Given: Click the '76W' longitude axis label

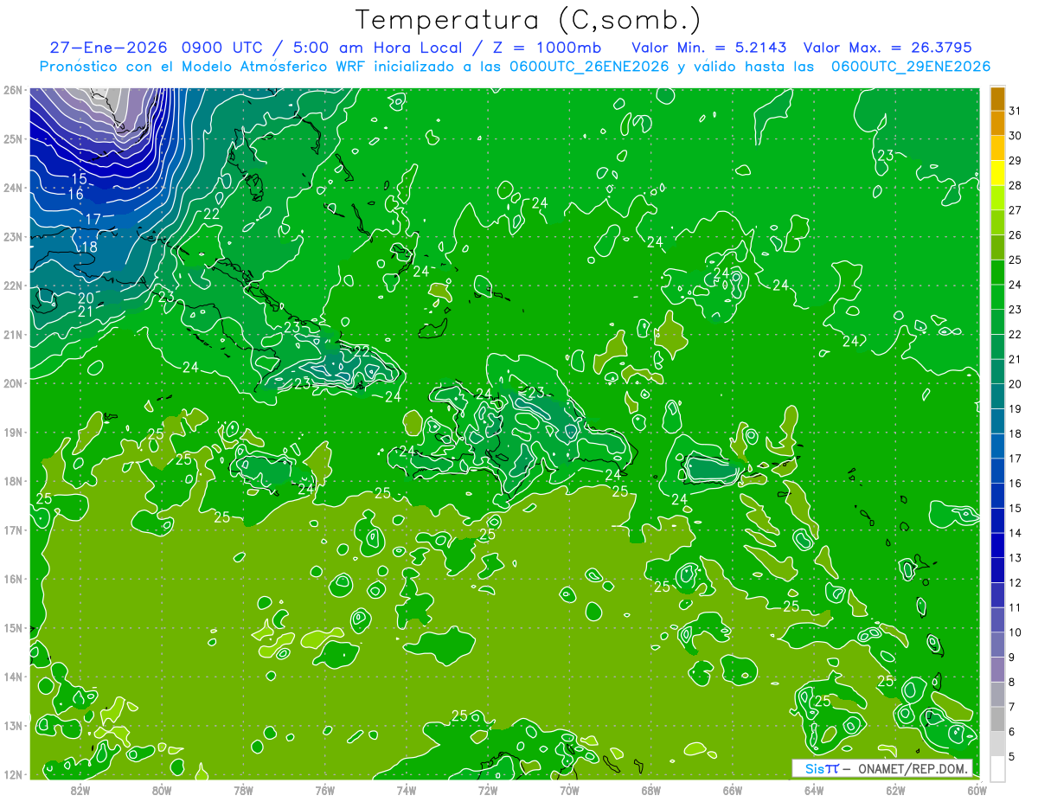Looking at the screenshot, I should 324,790.
